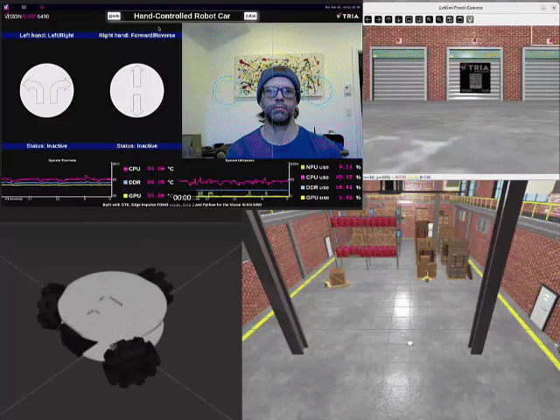Click the zoom out magnifier icon
560x420 pixels.
point(440,19)
